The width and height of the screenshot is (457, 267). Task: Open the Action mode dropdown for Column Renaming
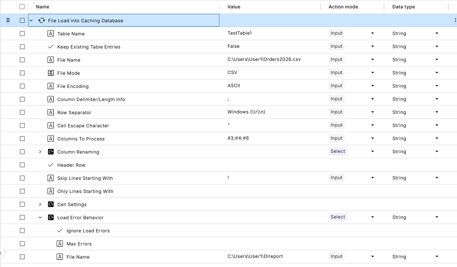tap(373, 152)
